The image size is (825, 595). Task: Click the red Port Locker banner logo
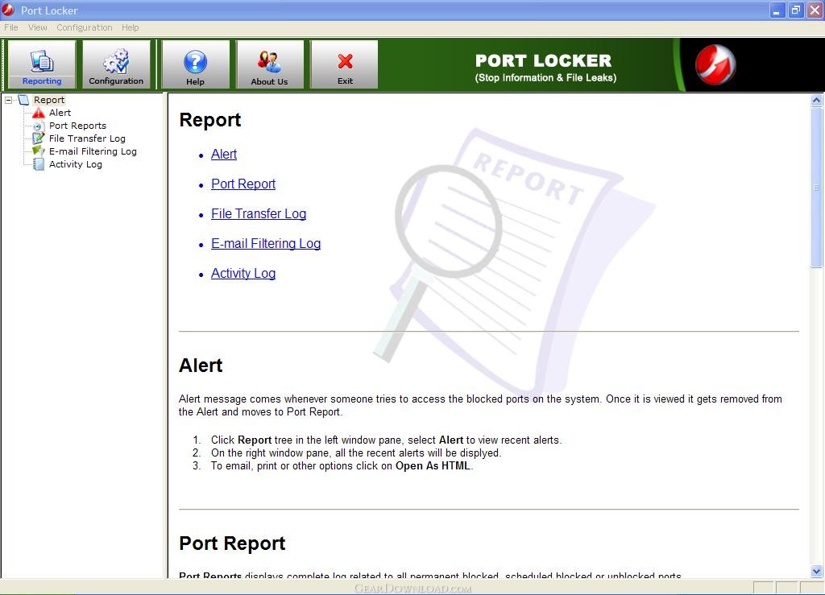pyautogui.click(x=715, y=64)
